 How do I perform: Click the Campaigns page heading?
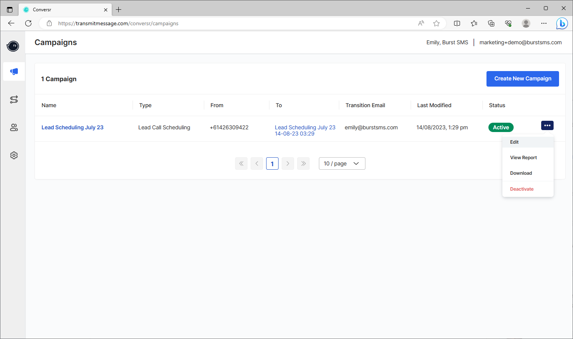tap(56, 42)
